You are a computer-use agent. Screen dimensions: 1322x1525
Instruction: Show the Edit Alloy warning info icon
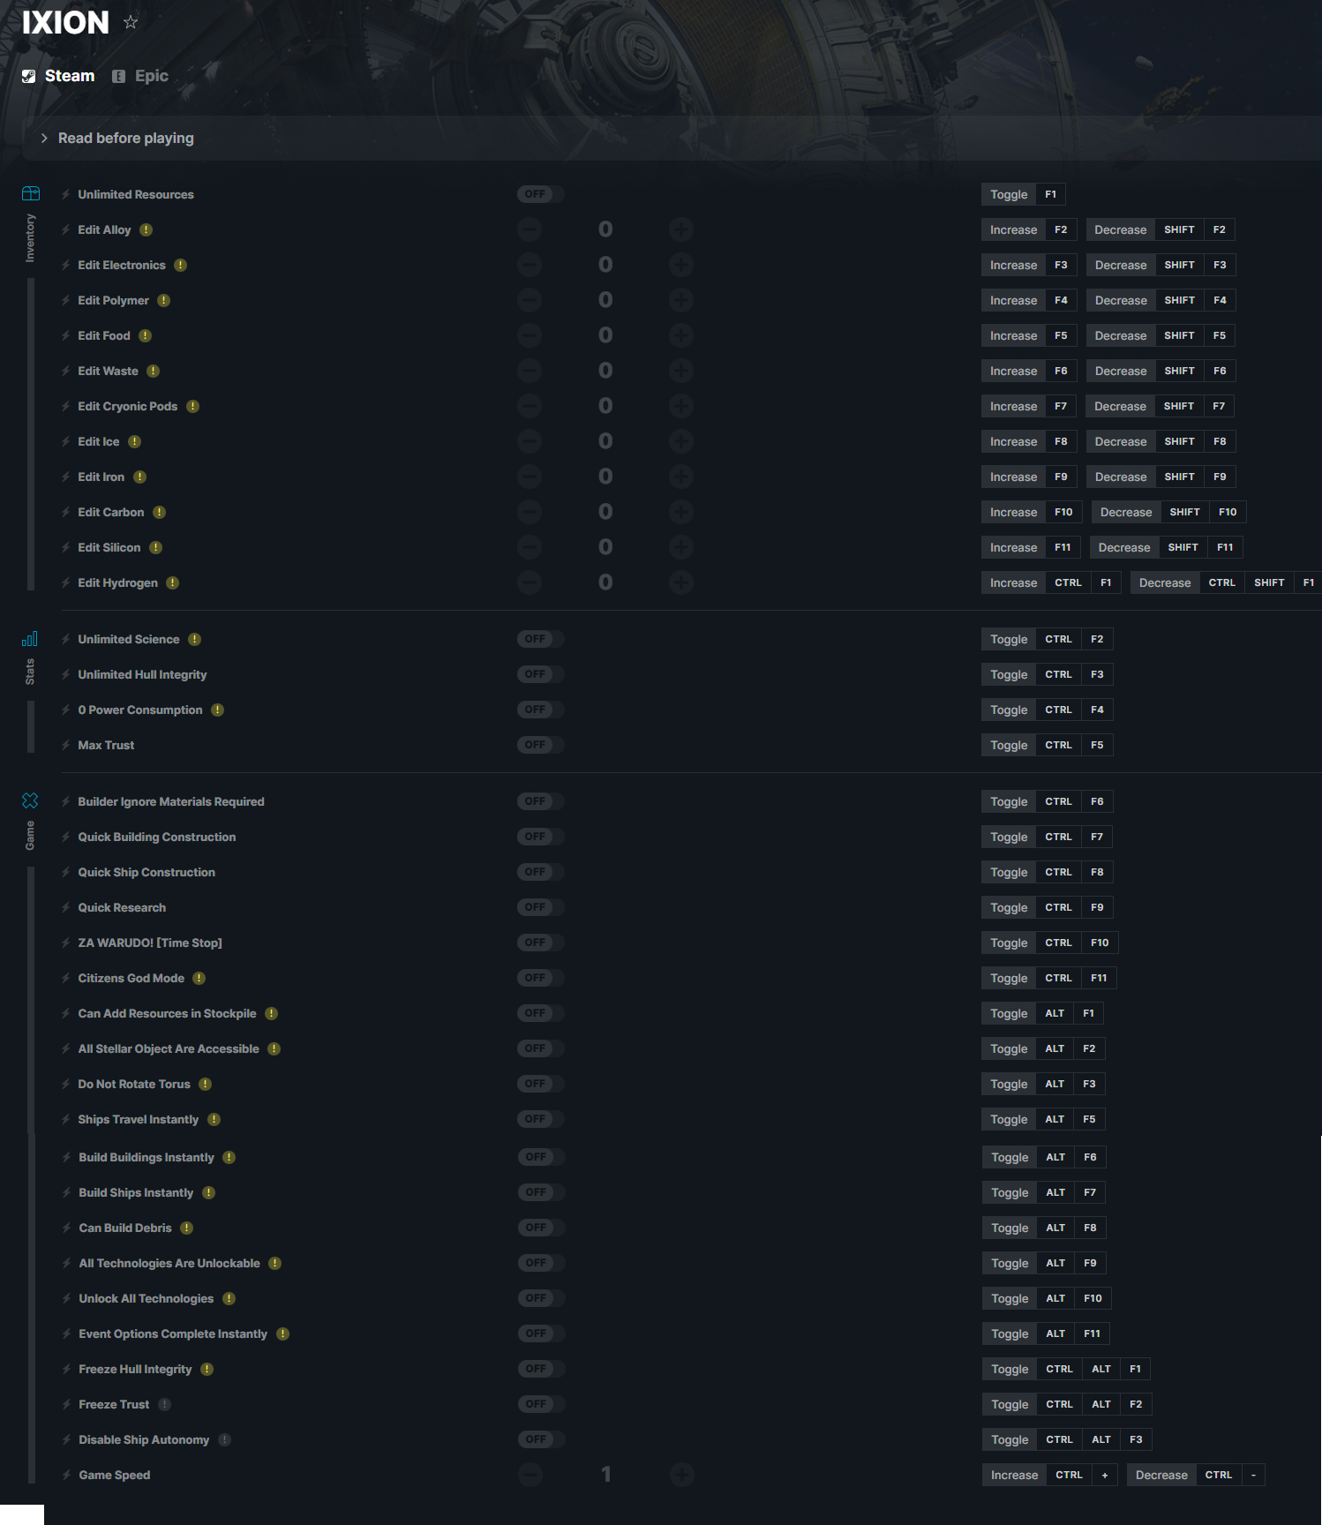click(x=146, y=229)
